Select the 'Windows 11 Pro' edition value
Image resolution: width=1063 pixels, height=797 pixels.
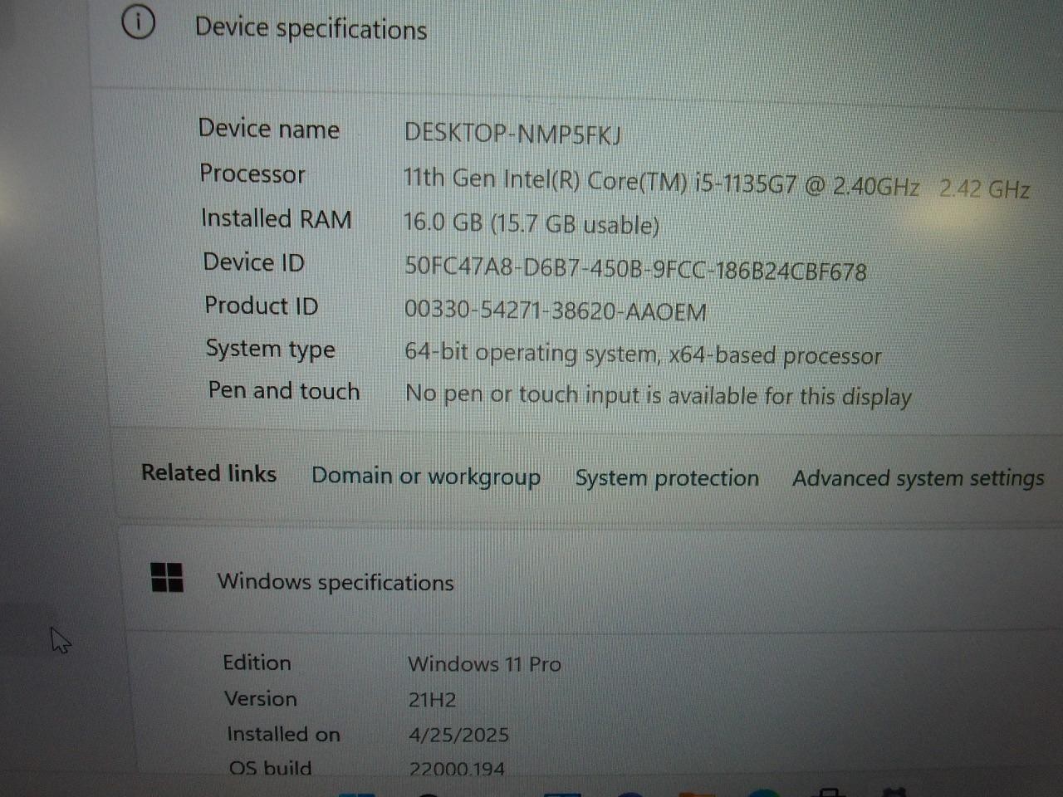(485, 664)
